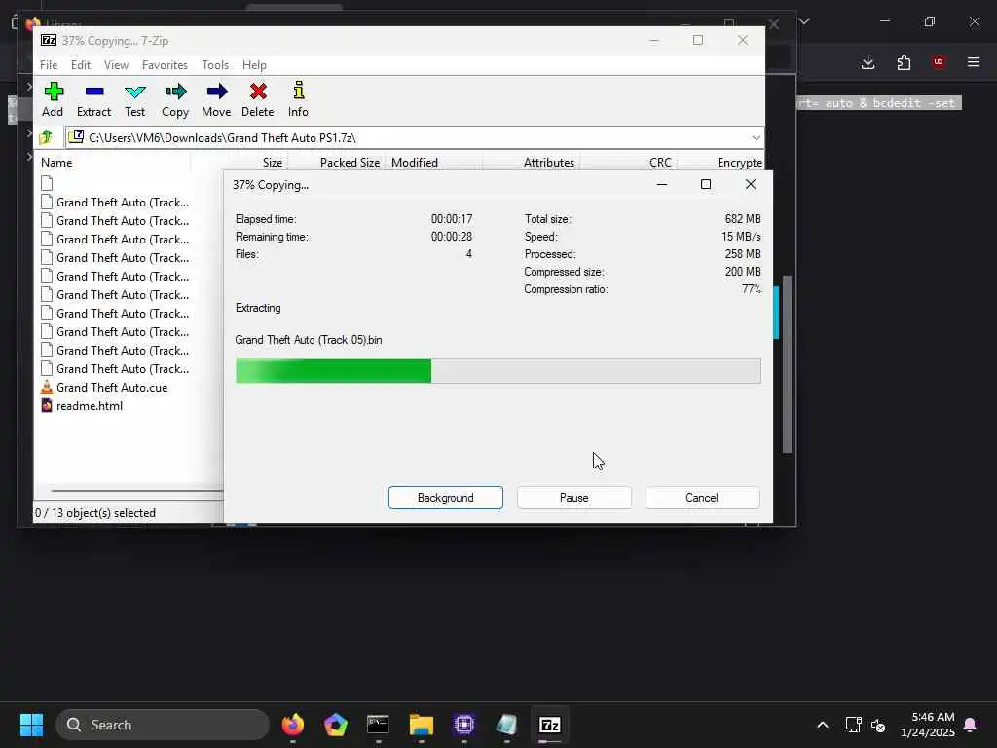Open the purple chip app on taskbar

click(x=464, y=725)
